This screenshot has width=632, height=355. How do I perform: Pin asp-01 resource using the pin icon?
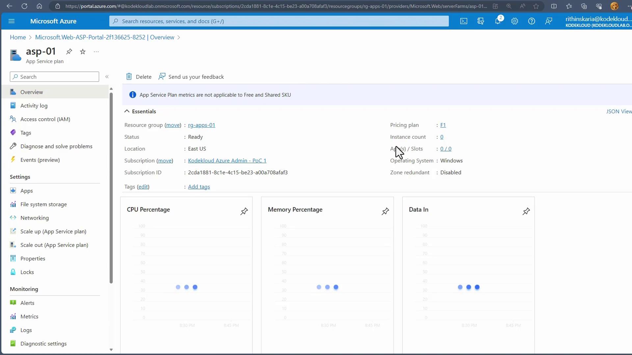pyautogui.click(x=69, y=52)
